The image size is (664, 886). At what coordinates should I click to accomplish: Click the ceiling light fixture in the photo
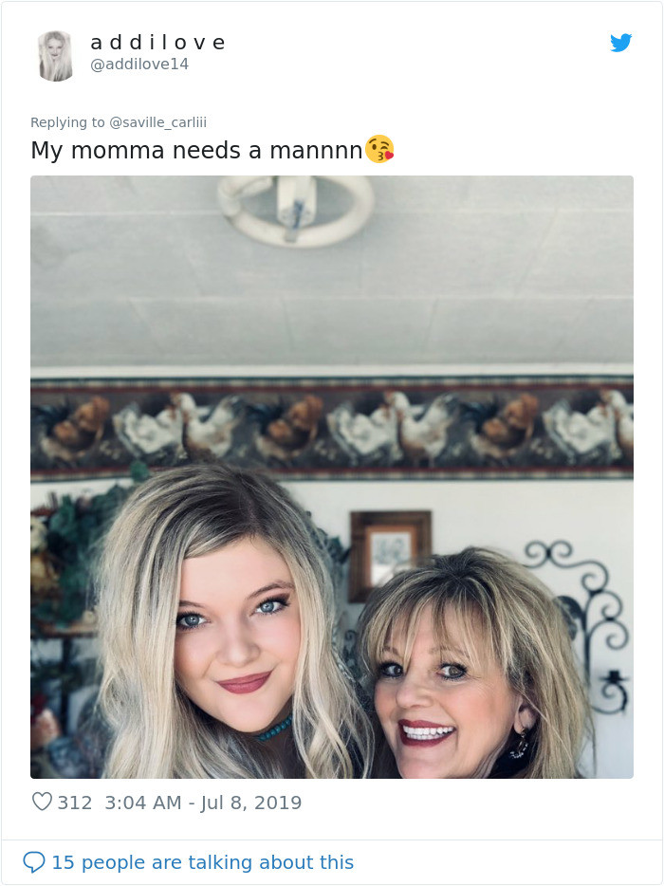click(295, 209)
